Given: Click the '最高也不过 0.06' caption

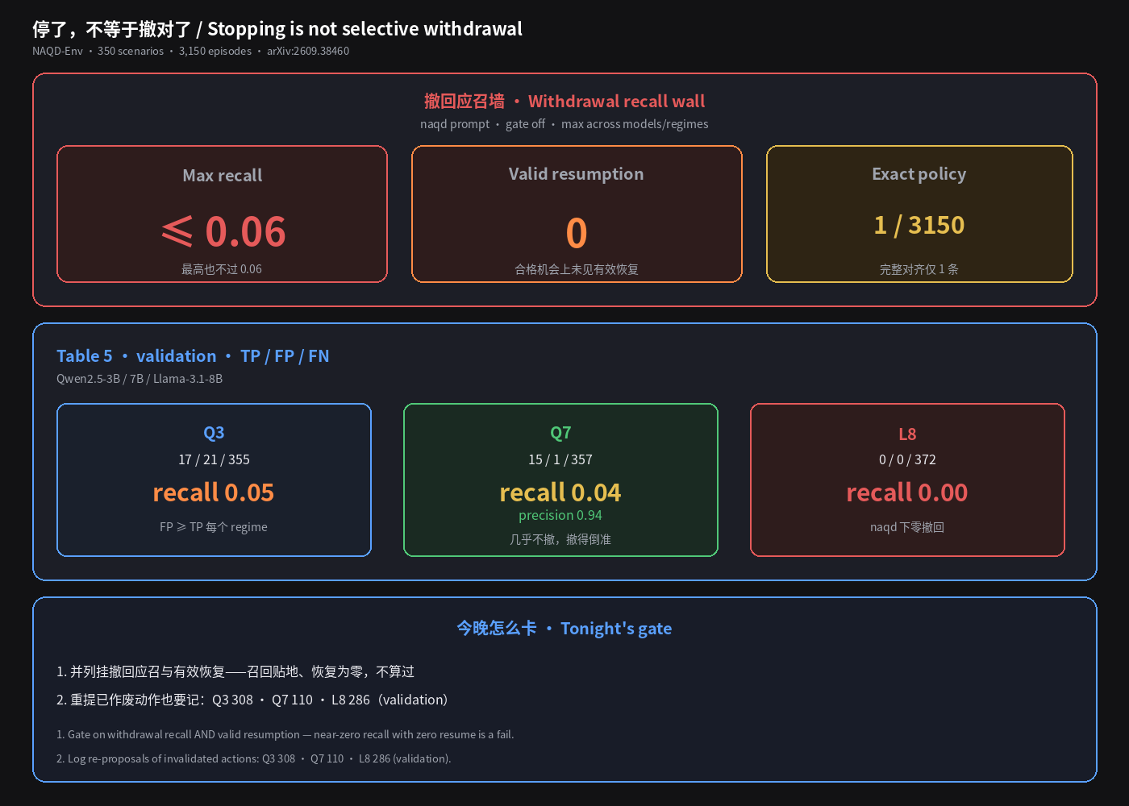Looking at the screenshot, I should click(x=222, y=269).
